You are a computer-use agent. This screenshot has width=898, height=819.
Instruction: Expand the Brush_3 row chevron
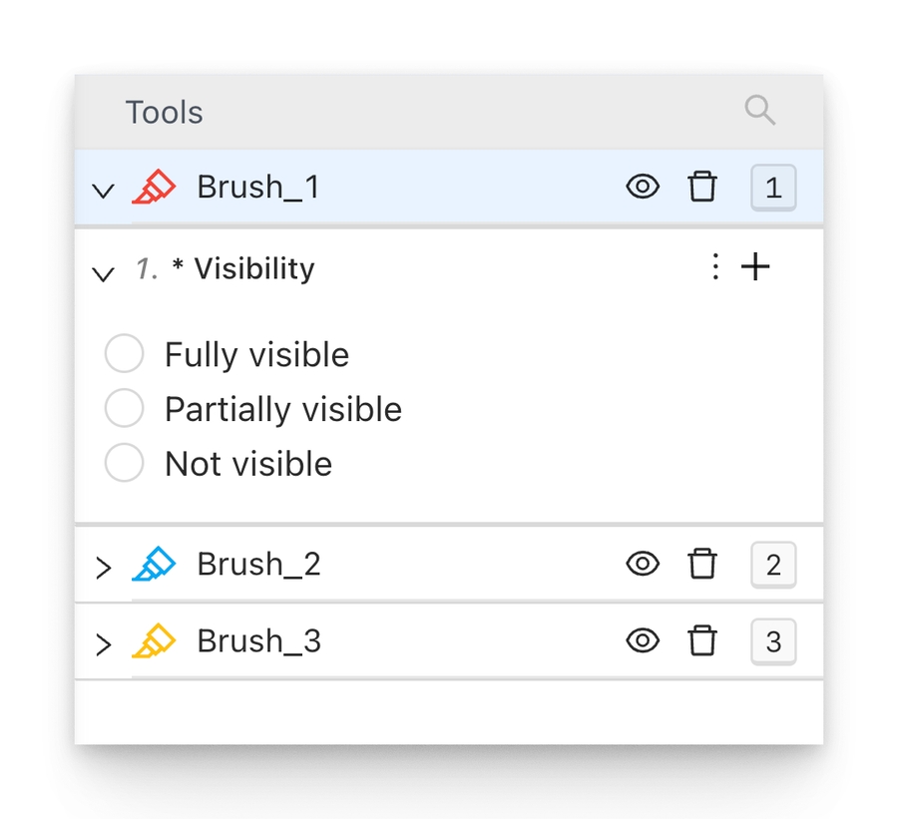[103, 644]
